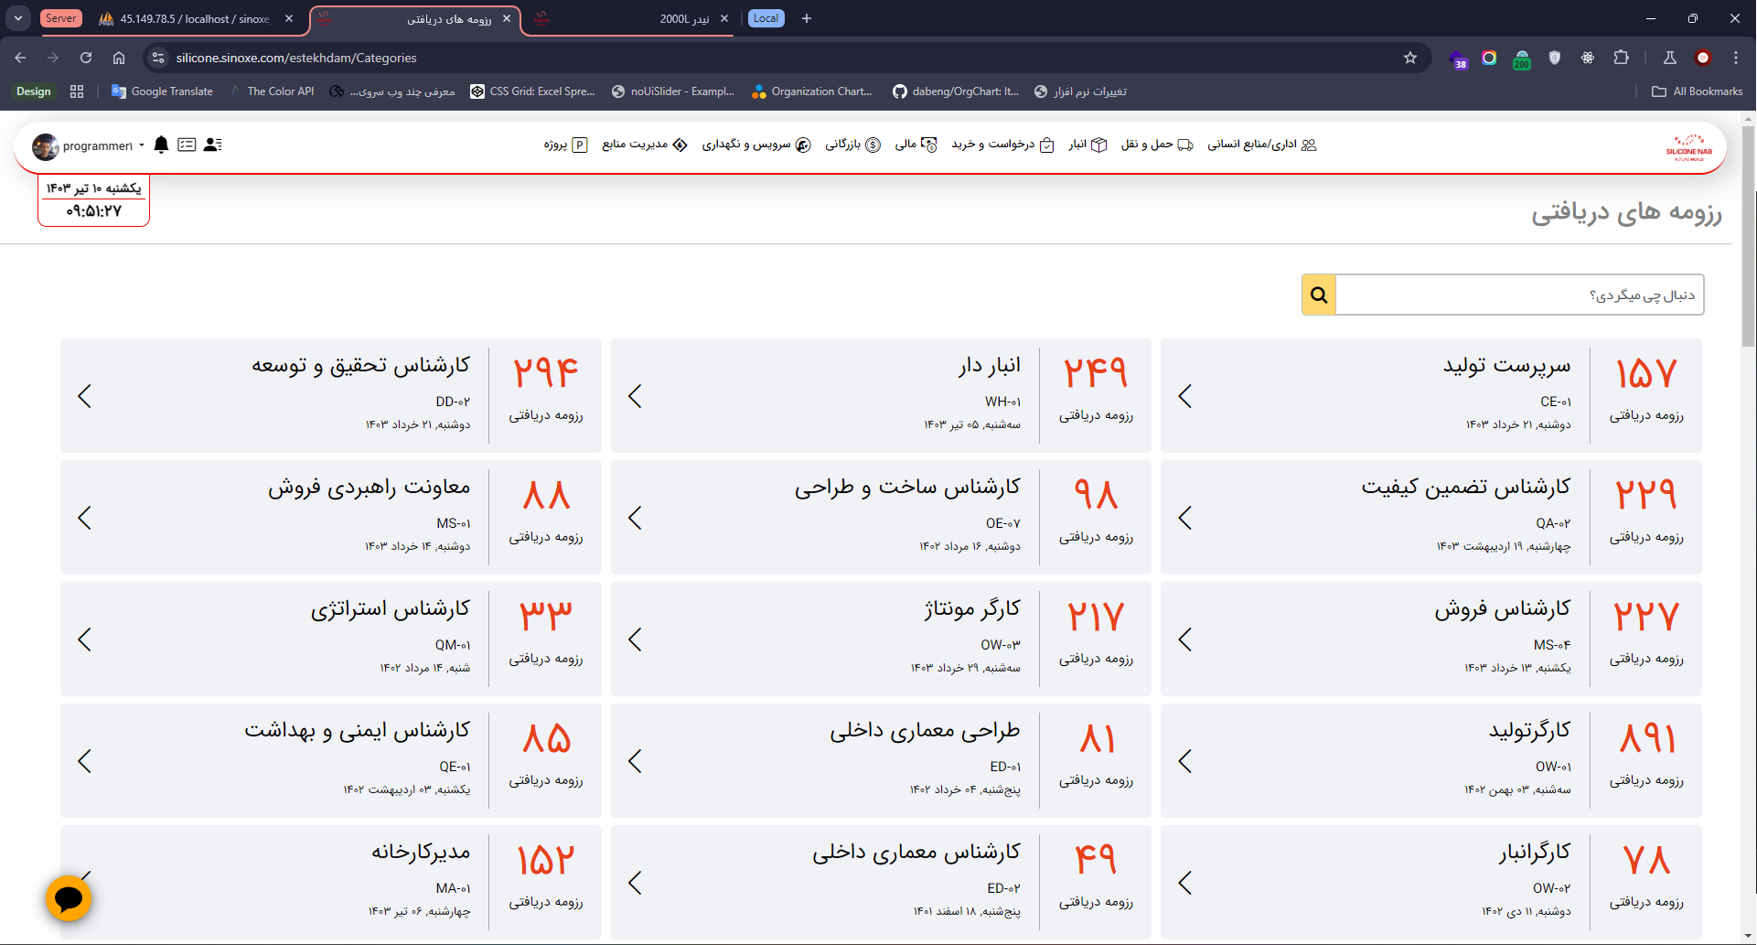This screenshot has width=1757, height=945.
Task: Expand the انبار دار card chevron
Action: [x=636, y=396]
